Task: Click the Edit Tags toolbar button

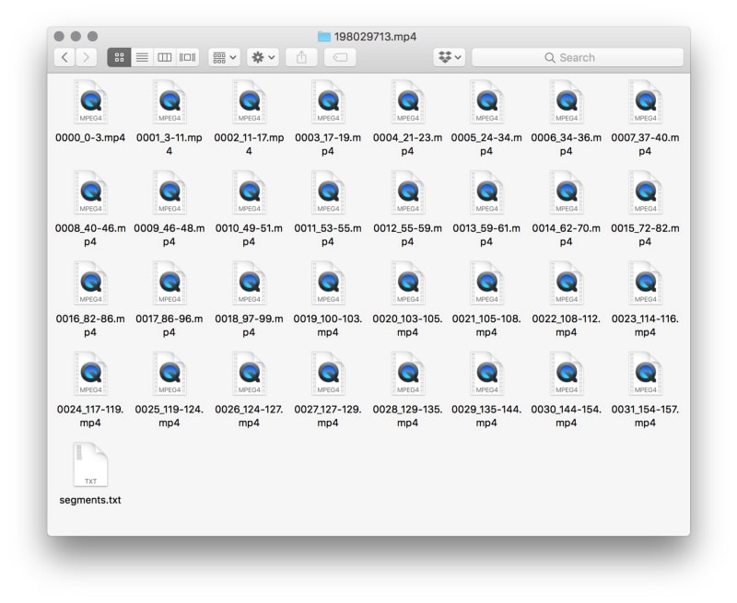Action: point(340,57)
